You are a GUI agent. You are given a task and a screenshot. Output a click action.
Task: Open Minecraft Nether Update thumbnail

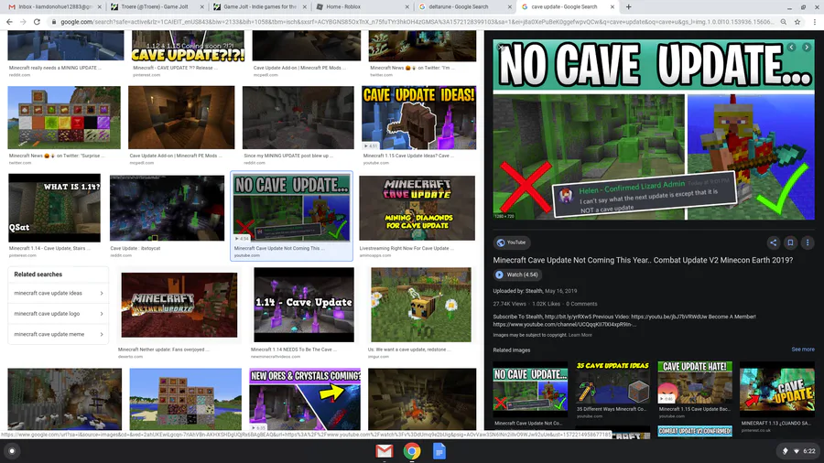click(179, 305)
